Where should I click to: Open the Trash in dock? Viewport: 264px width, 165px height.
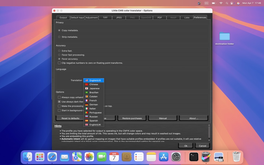(236, 157)
